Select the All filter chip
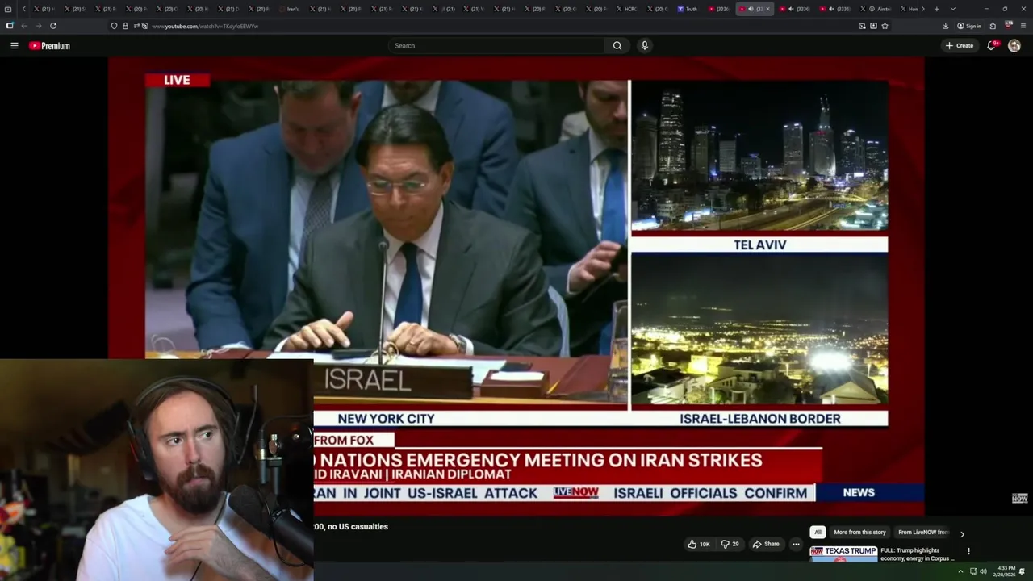1033x581 pixels. pos(818,533)
